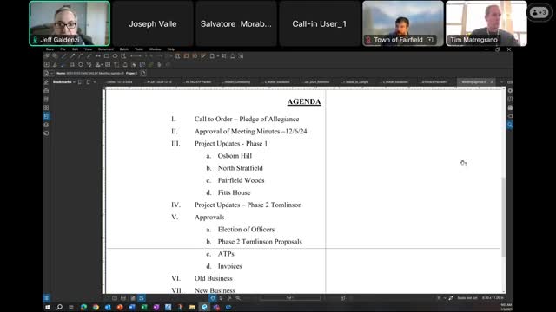Click the Tools menu item

coord(139,49)
